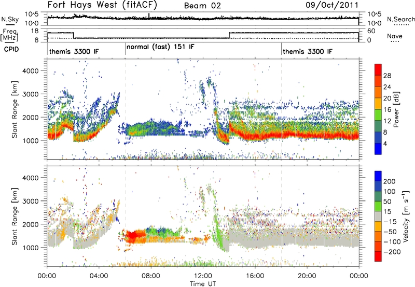
Task: Click the '-200' tick on the velocity scale
Action: click(392, 252)
